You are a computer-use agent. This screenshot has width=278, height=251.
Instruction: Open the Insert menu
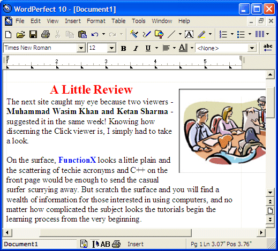[73, 21]
